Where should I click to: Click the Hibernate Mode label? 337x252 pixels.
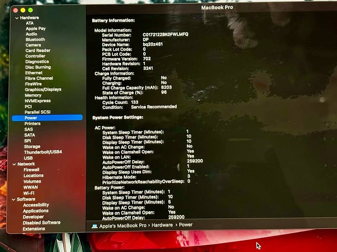pyautogui.click(x=119, y=177)
